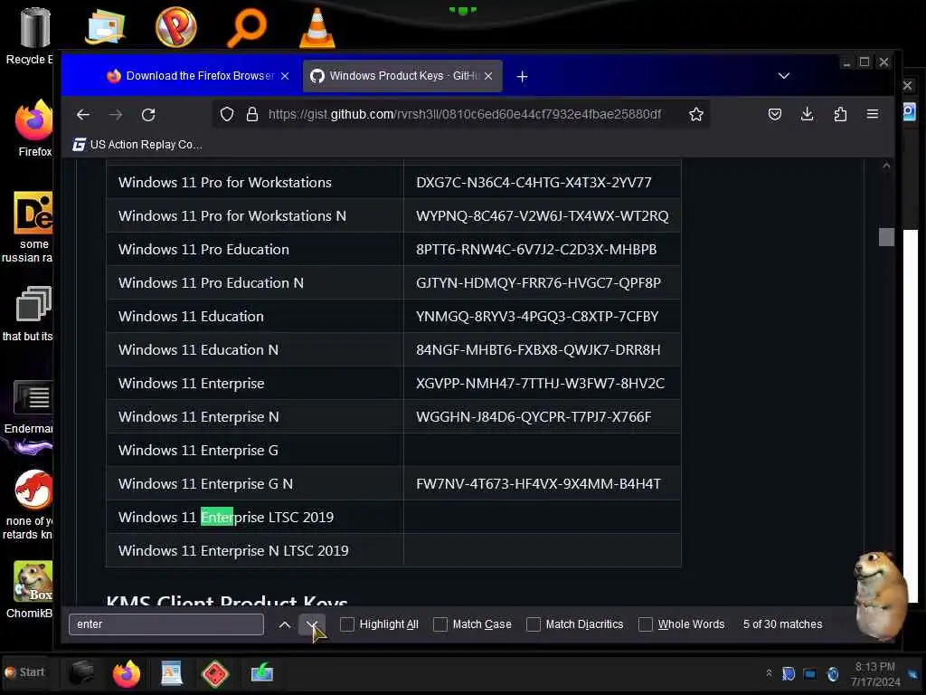926x695 pixels.
Task: Click Firefox in the taskbar
Action: pyautogui.click(x=127, y=673)
